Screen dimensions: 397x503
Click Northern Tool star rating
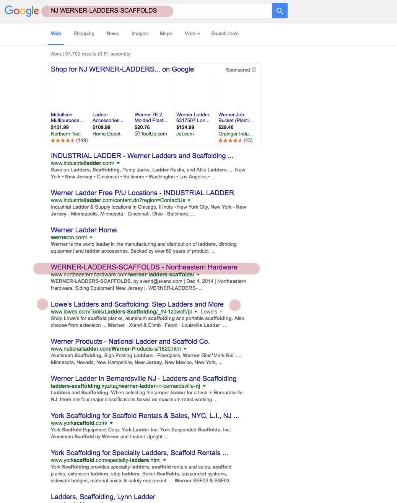(x=63, y=140)
